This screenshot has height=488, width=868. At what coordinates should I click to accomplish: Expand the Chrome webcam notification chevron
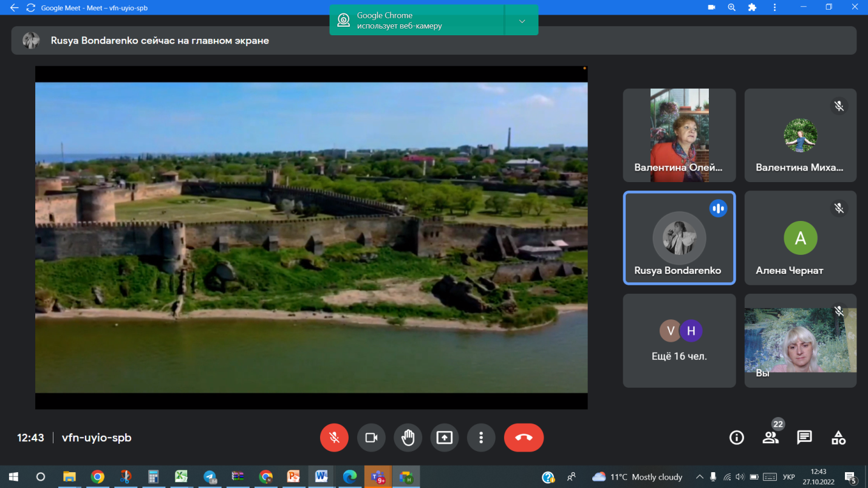(522, 21)
